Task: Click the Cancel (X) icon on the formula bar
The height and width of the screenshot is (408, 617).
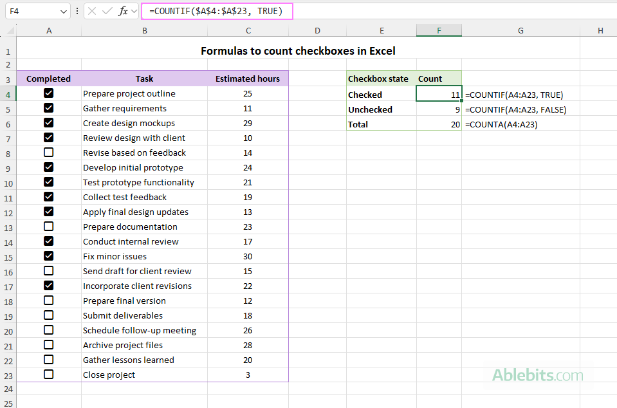Action: pyautogui.click(x=93, y=11)
